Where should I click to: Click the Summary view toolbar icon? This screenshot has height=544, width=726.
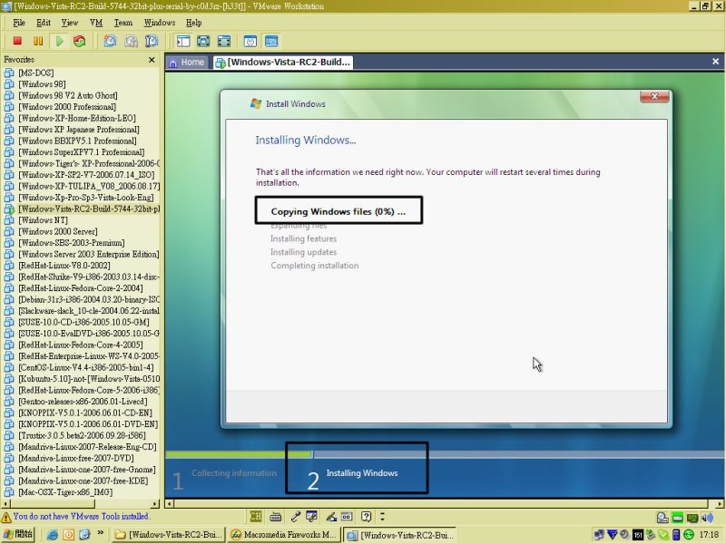[x=250, y=41]
